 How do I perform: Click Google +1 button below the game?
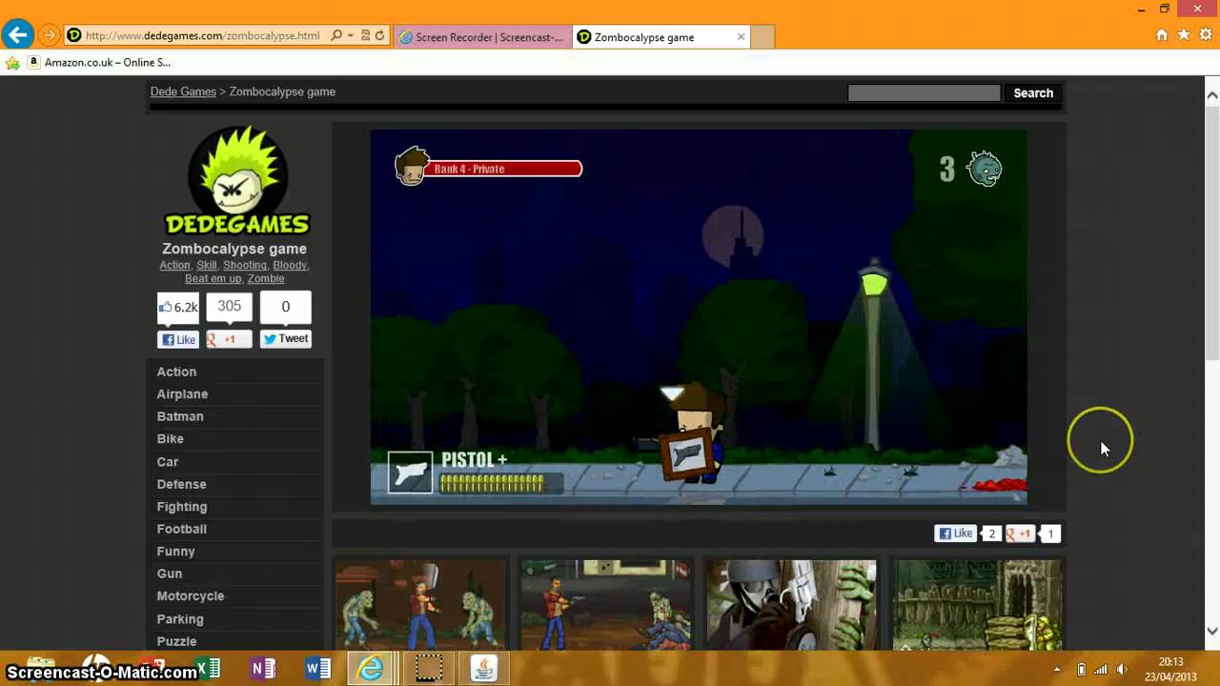tap(1021, 534)
